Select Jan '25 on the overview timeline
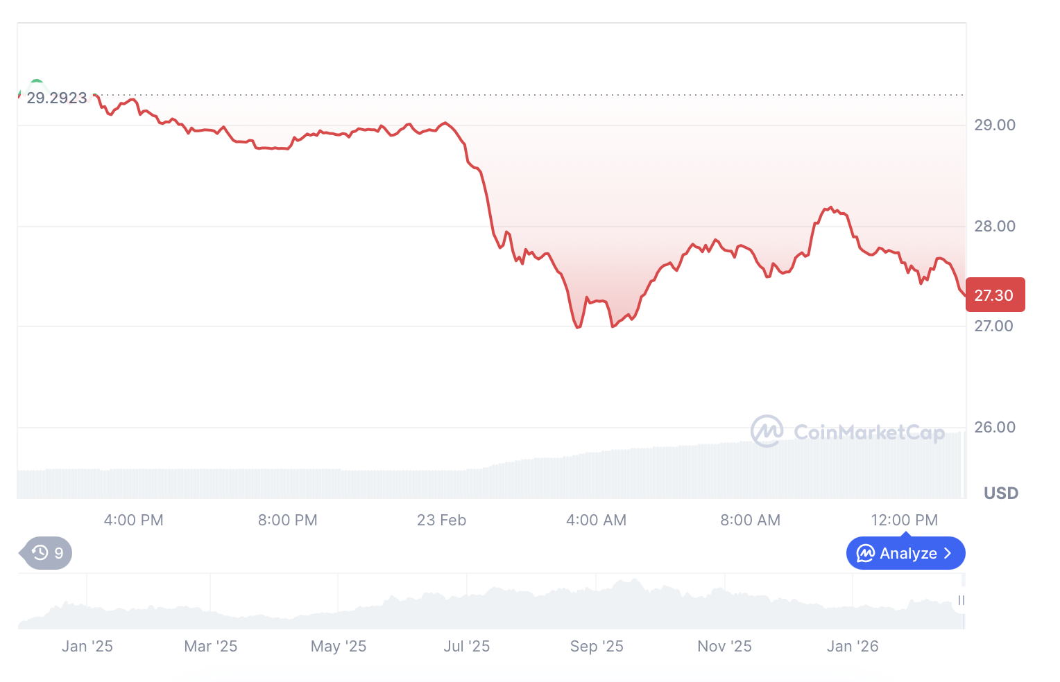This screenshot has height=682, width=1060. coord(87,646)
